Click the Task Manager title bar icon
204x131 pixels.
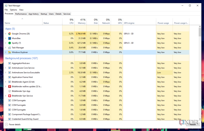coord(6,6)
